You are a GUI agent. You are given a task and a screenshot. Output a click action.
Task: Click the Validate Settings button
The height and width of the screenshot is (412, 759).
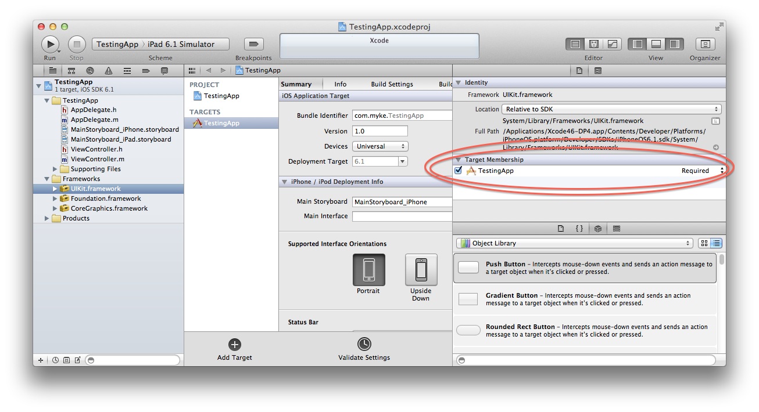pyautogui.click(x=364, y=350)
